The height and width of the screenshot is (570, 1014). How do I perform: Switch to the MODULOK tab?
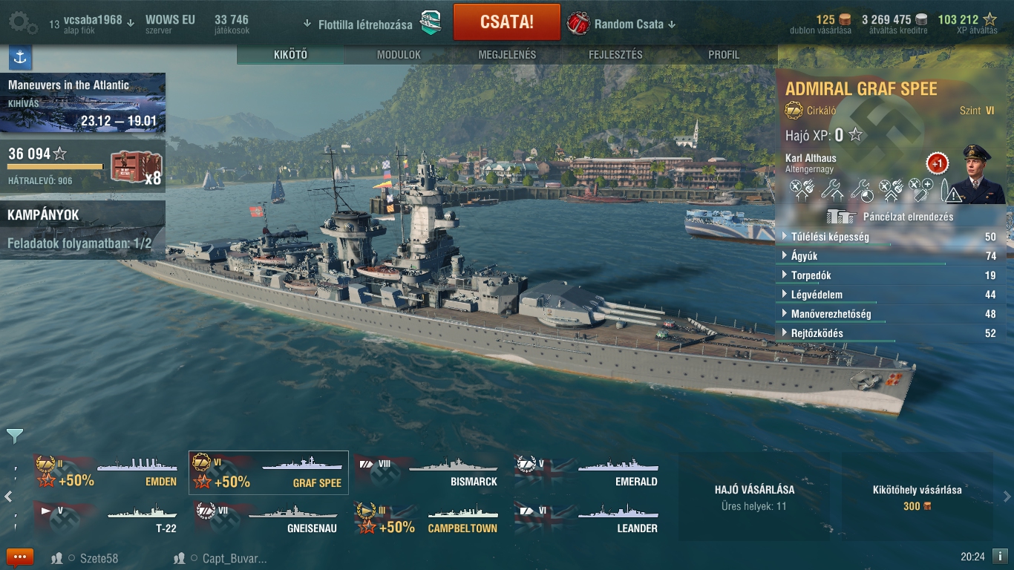pyautogui.click(x=399, y=55)
